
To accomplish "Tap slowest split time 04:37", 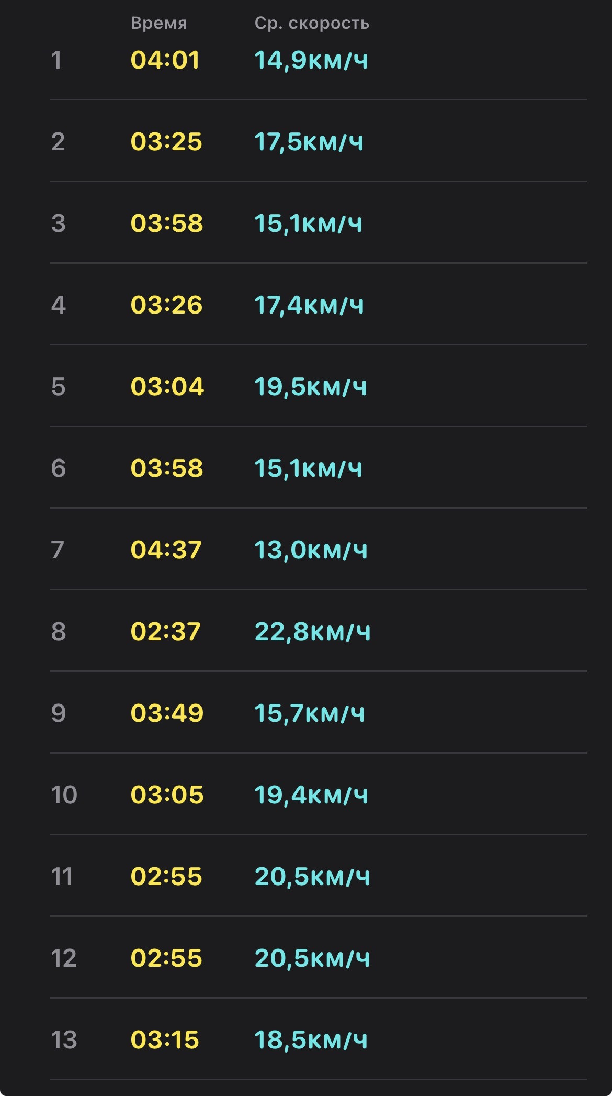I will pos(166,550).
